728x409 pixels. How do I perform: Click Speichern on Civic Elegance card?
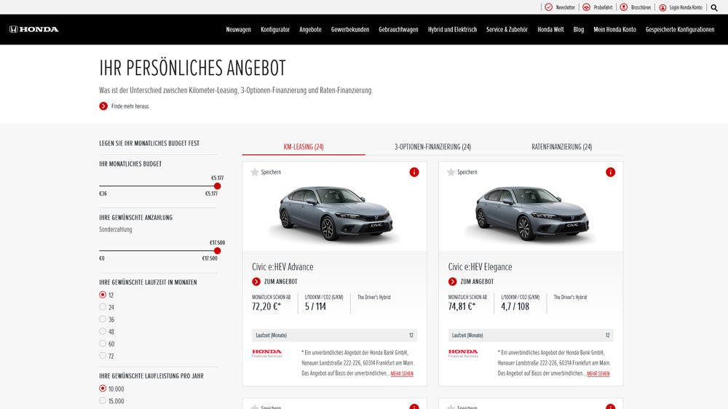click(467, 172)
